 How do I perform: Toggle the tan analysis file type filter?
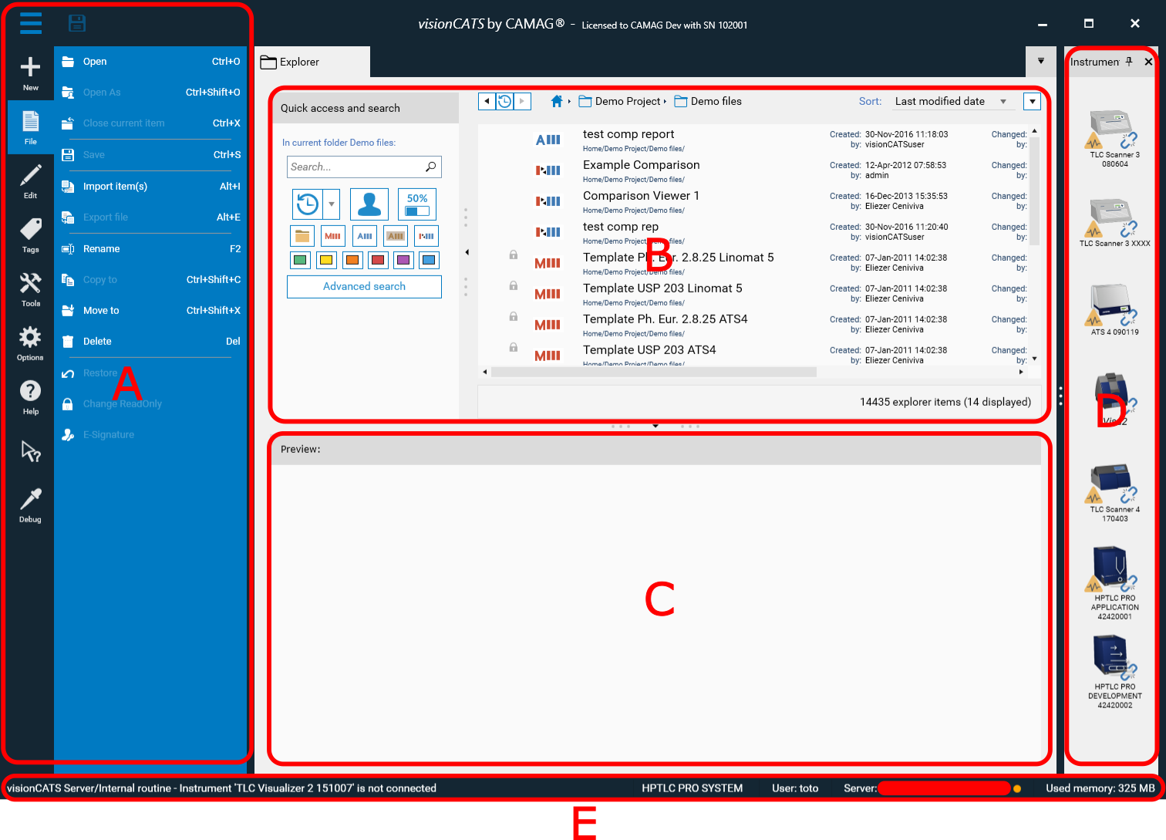pos(396,236)
